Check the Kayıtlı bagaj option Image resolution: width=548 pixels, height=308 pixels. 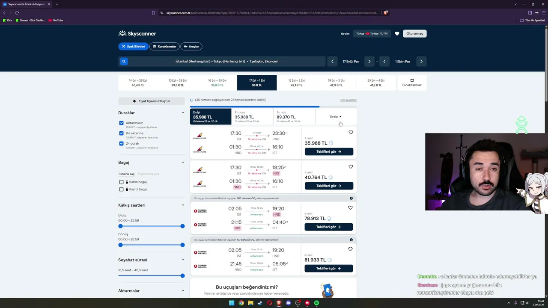pos(121,190)
